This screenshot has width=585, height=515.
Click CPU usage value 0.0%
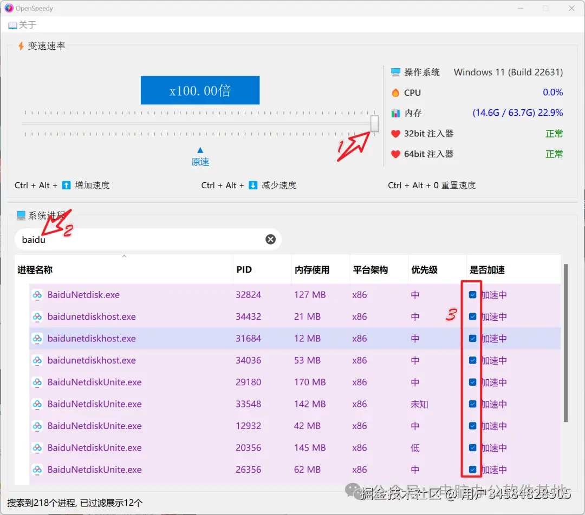552,93
